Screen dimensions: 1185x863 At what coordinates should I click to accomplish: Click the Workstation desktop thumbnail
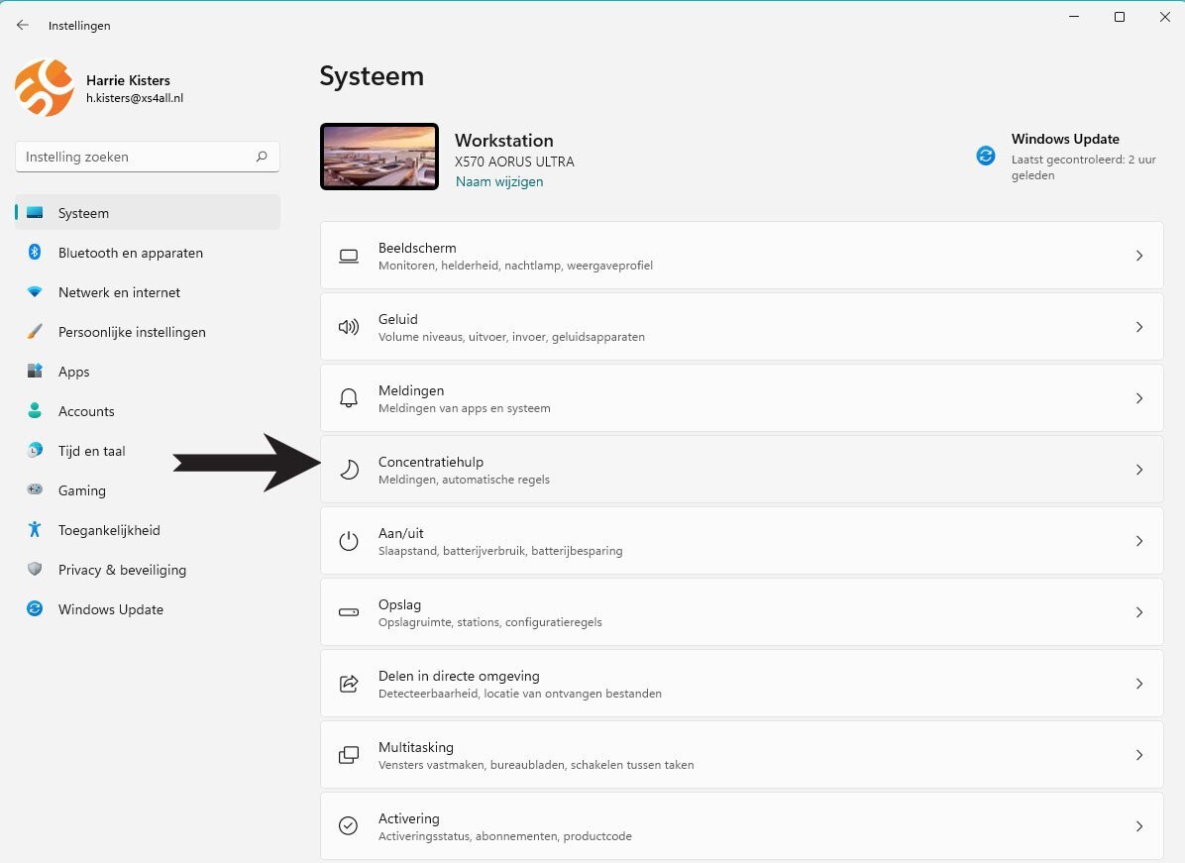tap(379, 157)
